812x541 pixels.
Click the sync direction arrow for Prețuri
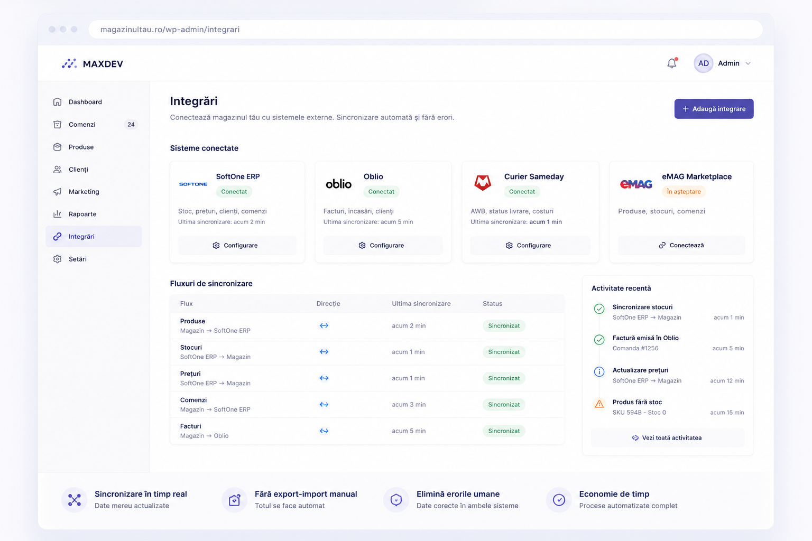click(x=324, y=378)
